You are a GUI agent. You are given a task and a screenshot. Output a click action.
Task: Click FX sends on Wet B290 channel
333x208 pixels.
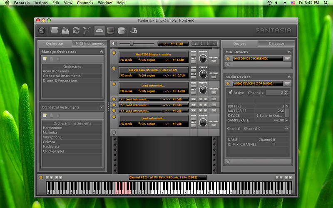pyautogui.click(x=126, y=60)
